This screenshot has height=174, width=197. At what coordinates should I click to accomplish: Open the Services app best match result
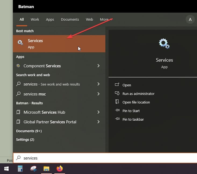[59, 44]
